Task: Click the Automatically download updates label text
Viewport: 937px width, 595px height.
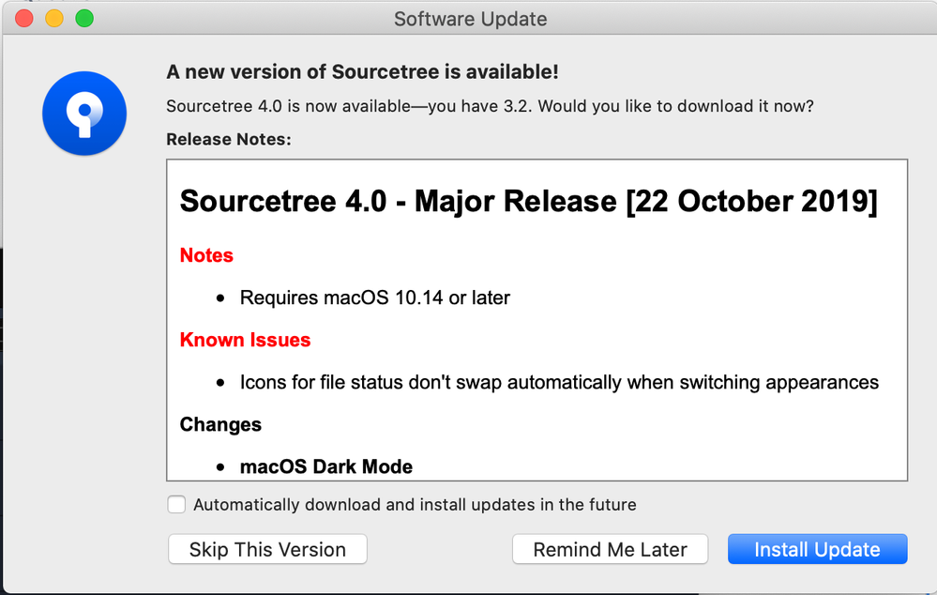Action: 415,505
